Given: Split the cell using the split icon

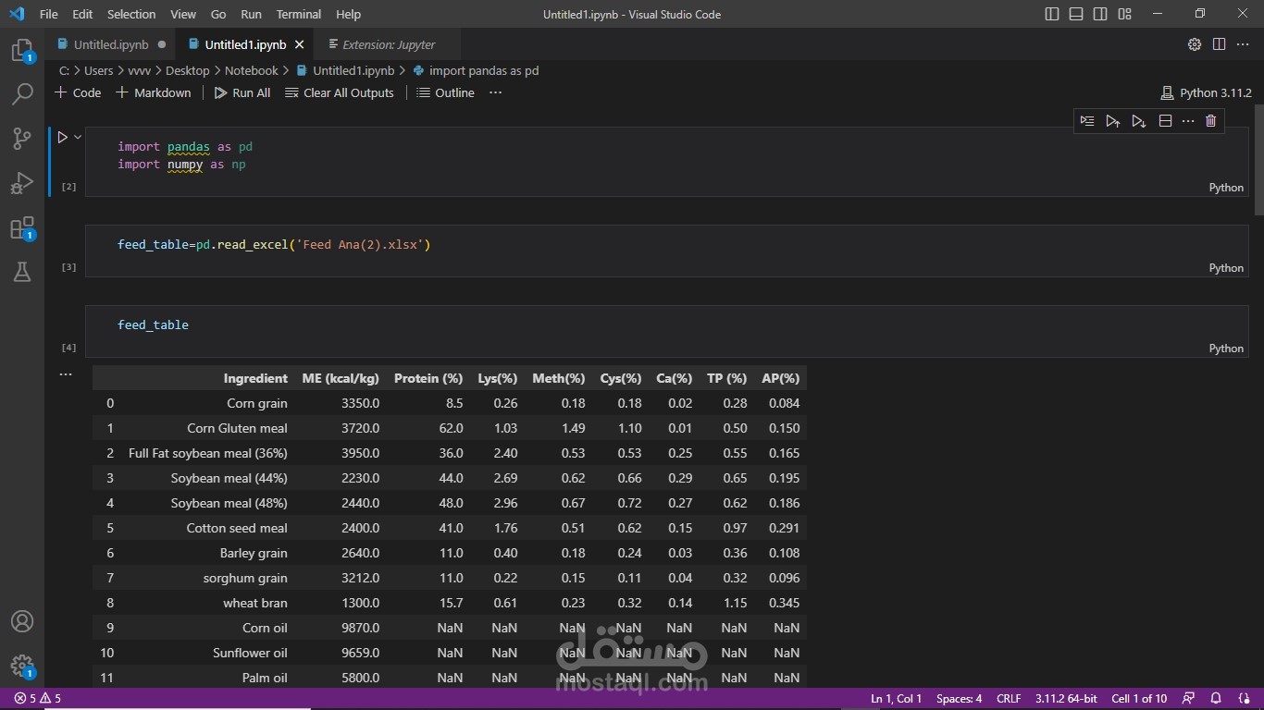Looking at the screenshot, I should point(1165,120).
